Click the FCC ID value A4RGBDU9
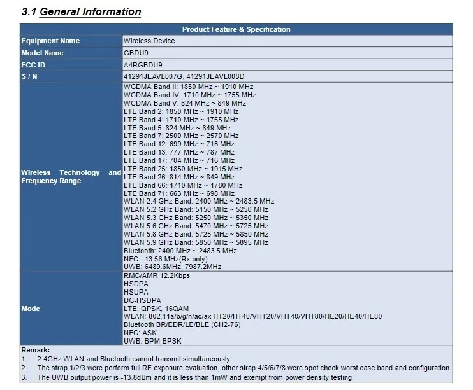The height and width of the screenshot is (390, 473). 143,65
